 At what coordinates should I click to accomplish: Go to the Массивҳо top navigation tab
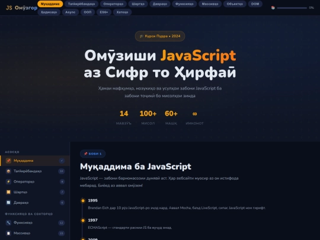[x=210, y=4]
